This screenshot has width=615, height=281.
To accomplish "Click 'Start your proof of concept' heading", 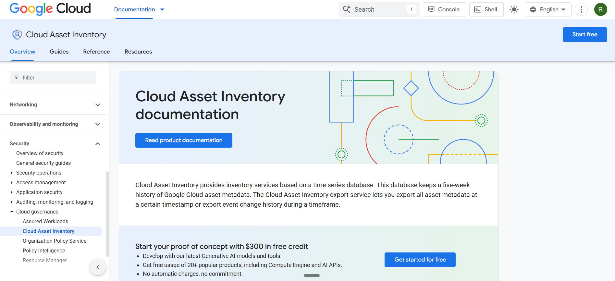I will tap(222, 246).
